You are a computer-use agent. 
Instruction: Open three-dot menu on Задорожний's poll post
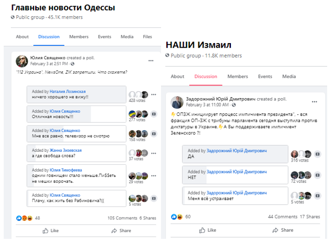coord(315,101)
